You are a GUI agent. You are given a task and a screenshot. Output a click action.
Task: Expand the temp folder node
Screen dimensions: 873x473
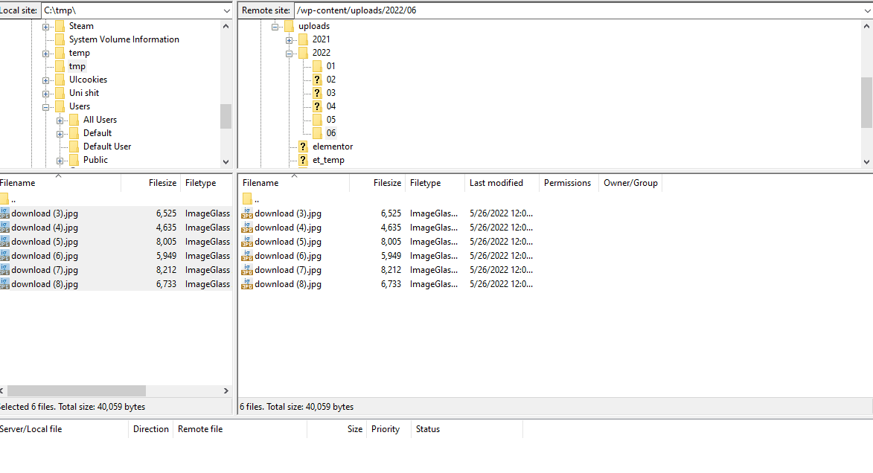[45, 54]
